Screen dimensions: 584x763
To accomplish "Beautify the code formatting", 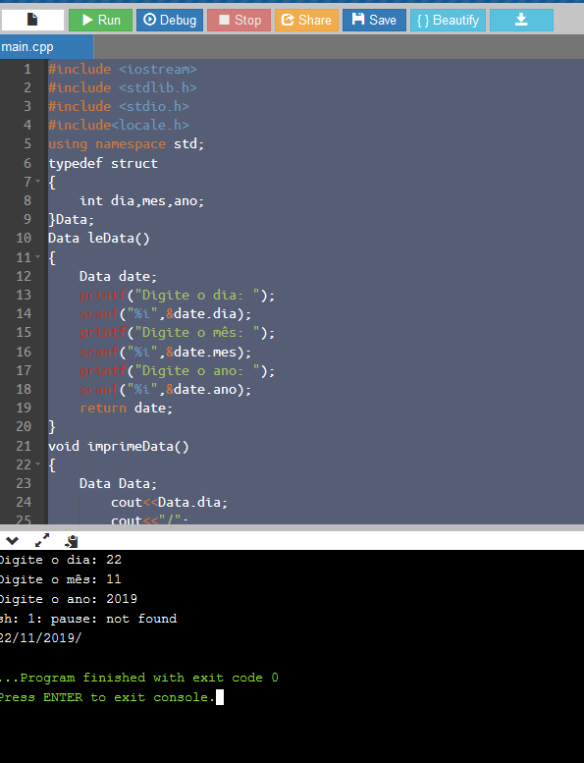I will pos(448,20).
